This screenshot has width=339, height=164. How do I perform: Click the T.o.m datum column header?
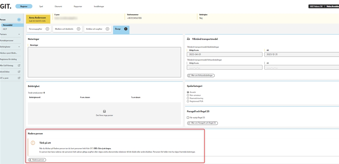(x=136, y=98)
